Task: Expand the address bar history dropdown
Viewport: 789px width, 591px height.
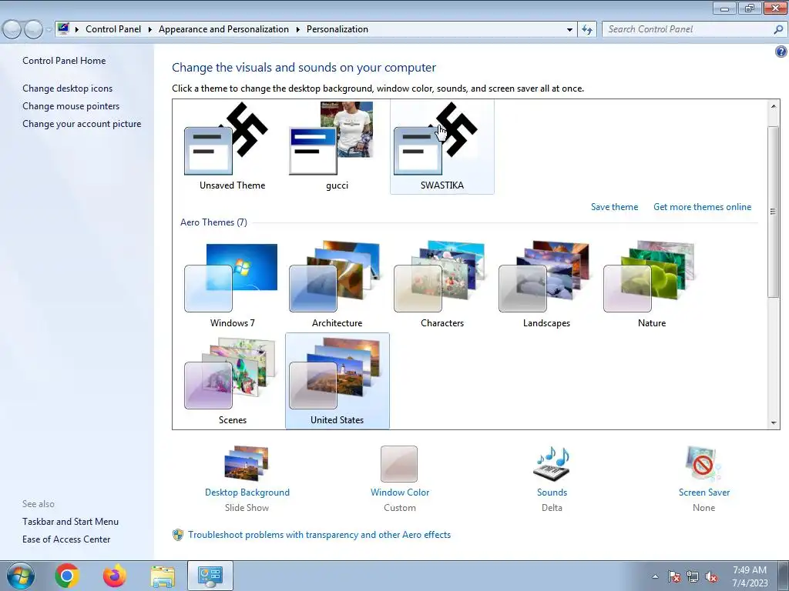Action: [x=569, y=30]
